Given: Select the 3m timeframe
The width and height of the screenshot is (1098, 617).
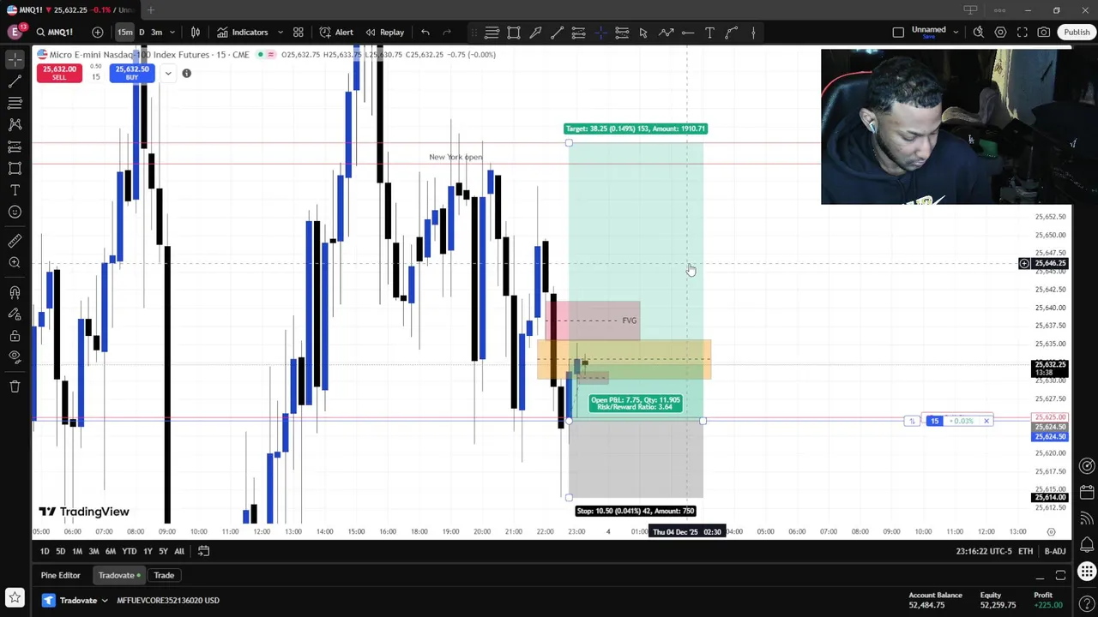Looking at the screenshot, I should coord(156,32).
